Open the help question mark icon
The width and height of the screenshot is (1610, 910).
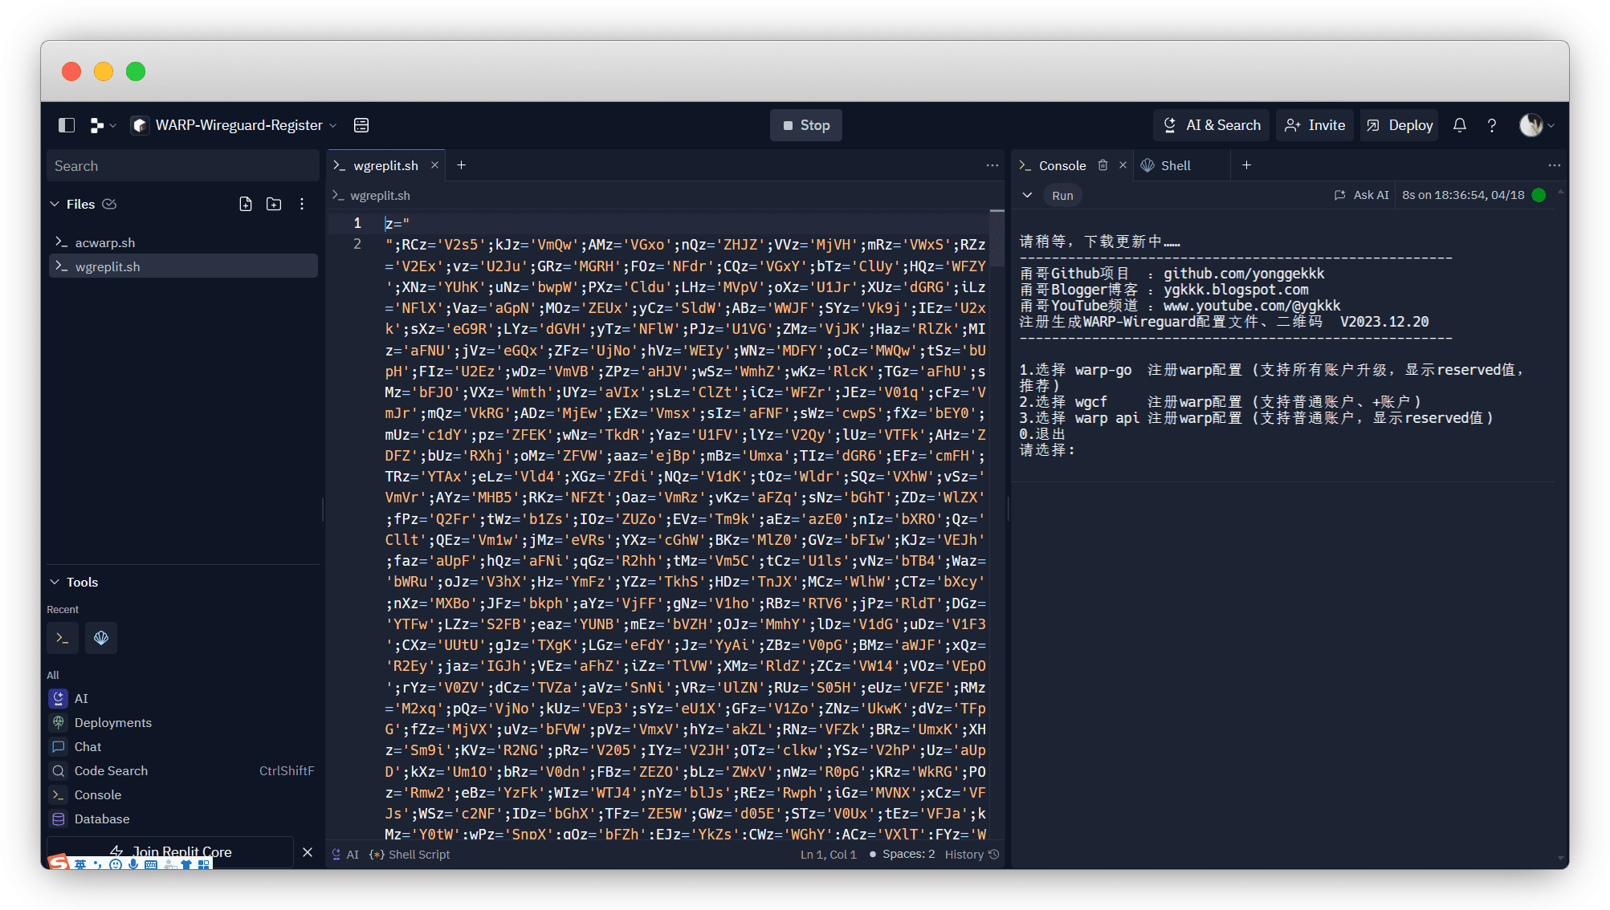click(1491, 125)
